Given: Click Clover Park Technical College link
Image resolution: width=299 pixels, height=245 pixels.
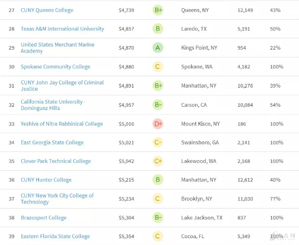Looking at the screenshot, I should (x=56, y=161).
